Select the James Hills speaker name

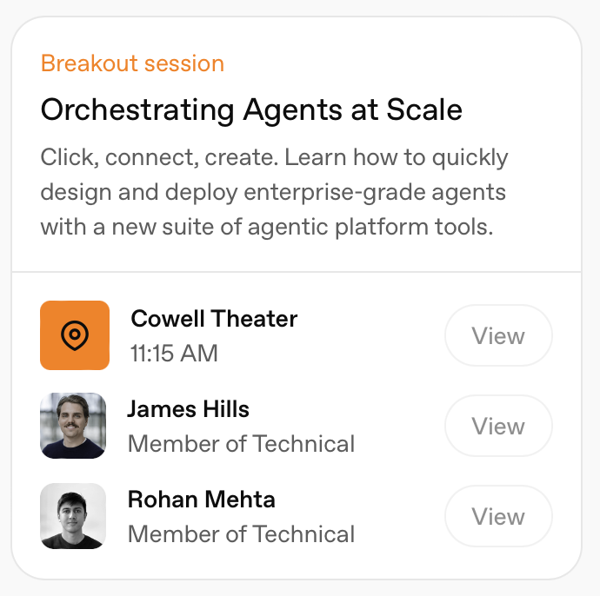188,409
